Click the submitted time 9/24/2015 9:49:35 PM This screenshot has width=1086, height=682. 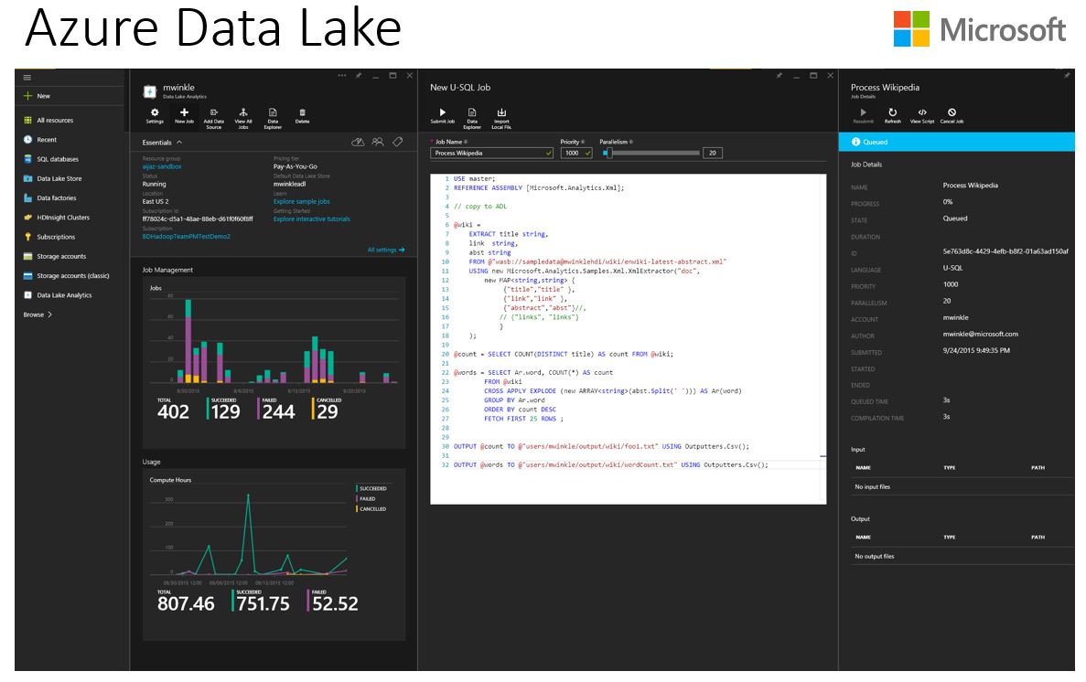click(976, 351)
